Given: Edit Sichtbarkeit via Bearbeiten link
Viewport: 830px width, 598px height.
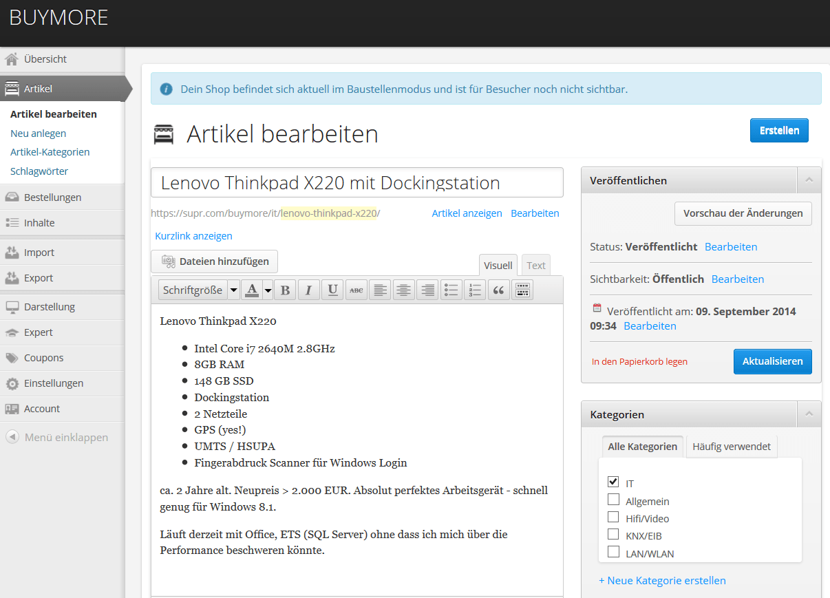Looking at the screenshot, I should click(738, 279).
